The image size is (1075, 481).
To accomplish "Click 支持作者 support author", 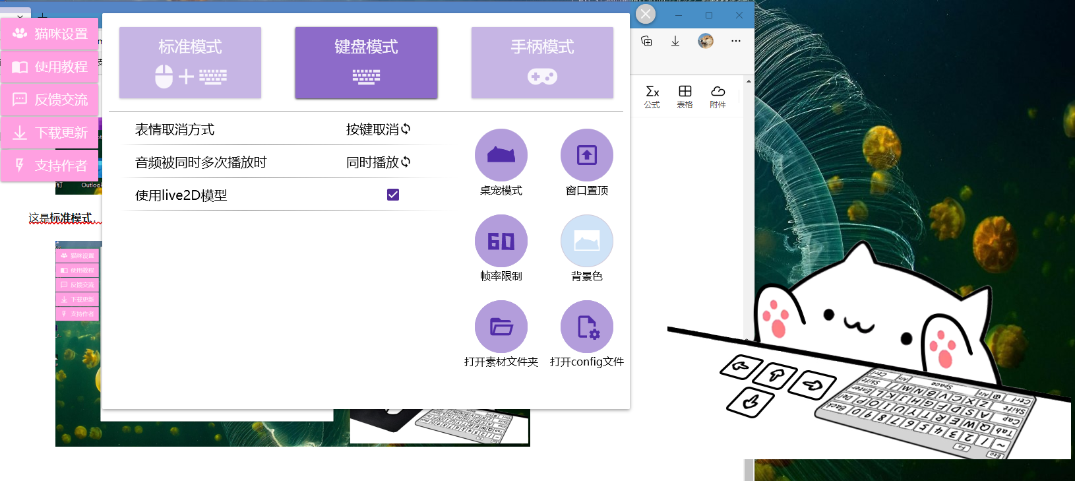I will [x=50, y=166].
